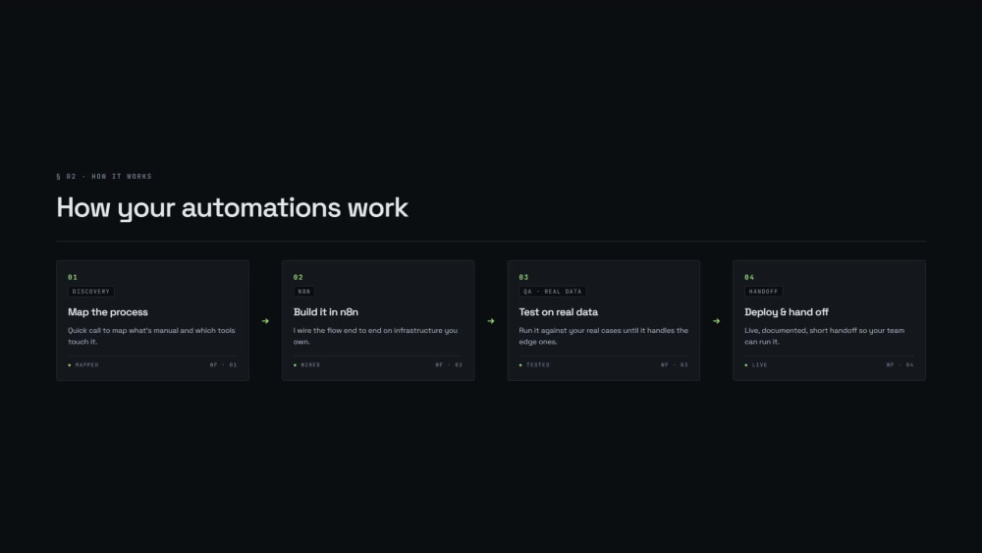The image size is (982, 553).
Task: Select the 'Test on real data' card title
Action: click(x=558, y=312)
